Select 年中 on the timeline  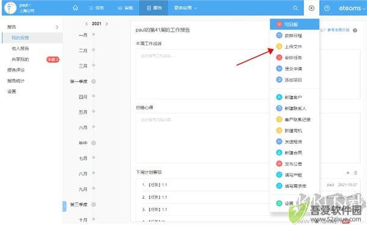click(x=83, y=143)
